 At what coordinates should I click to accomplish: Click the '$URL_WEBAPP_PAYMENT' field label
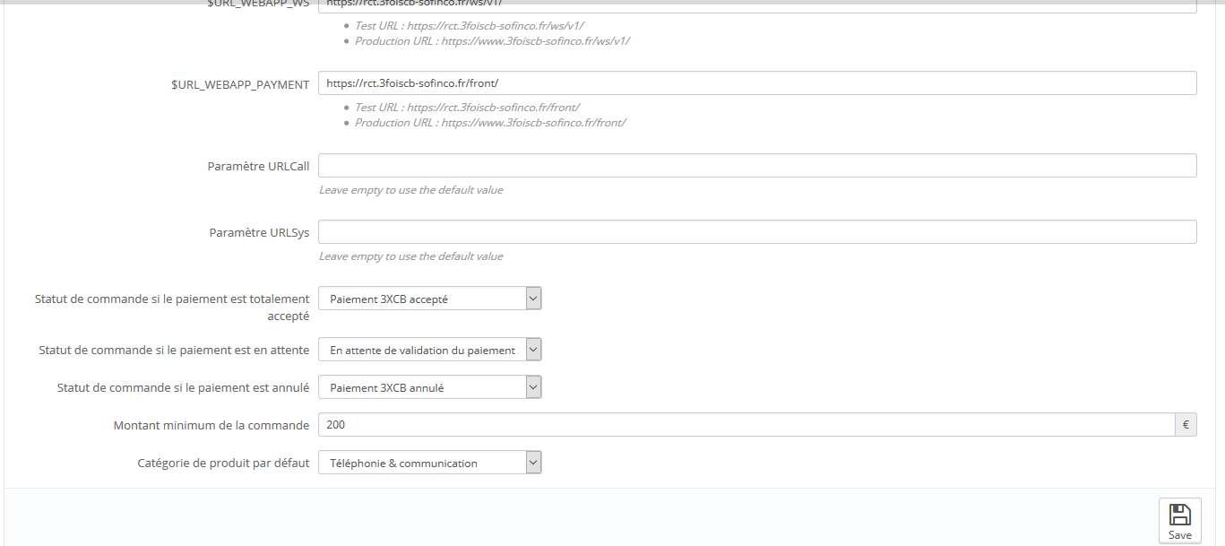tap(240, 84)
